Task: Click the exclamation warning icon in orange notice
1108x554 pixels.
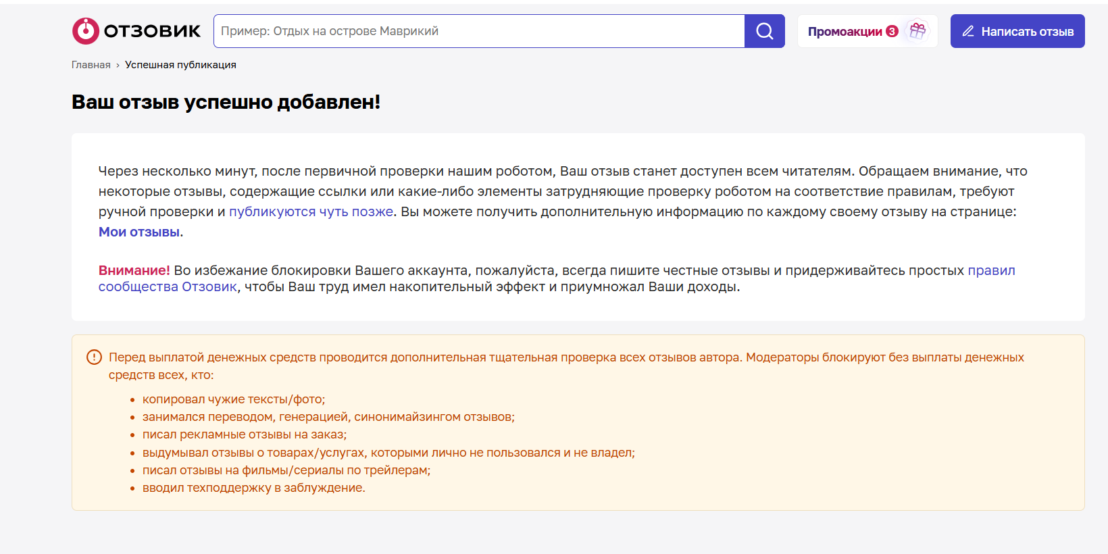Action: tap(94, 357)
